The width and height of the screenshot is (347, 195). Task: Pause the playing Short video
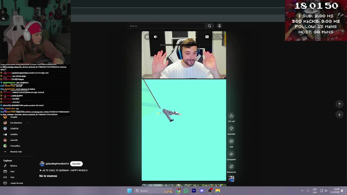(147, 37)
